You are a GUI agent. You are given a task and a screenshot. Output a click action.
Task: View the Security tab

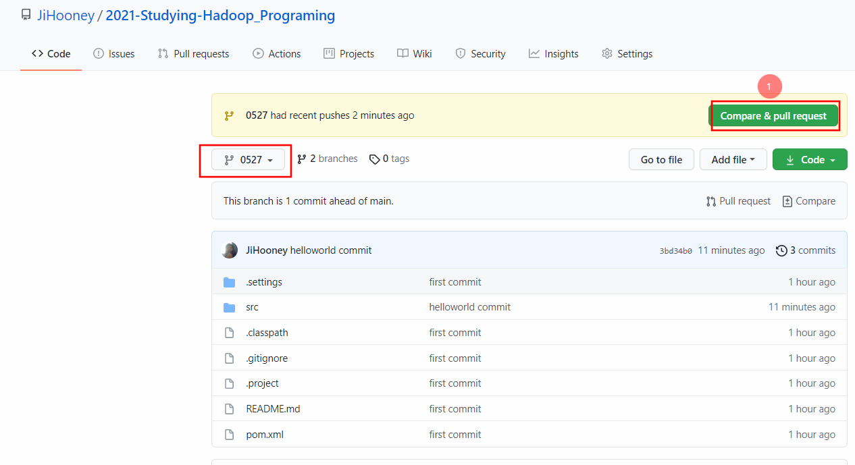tap(480, 54)
